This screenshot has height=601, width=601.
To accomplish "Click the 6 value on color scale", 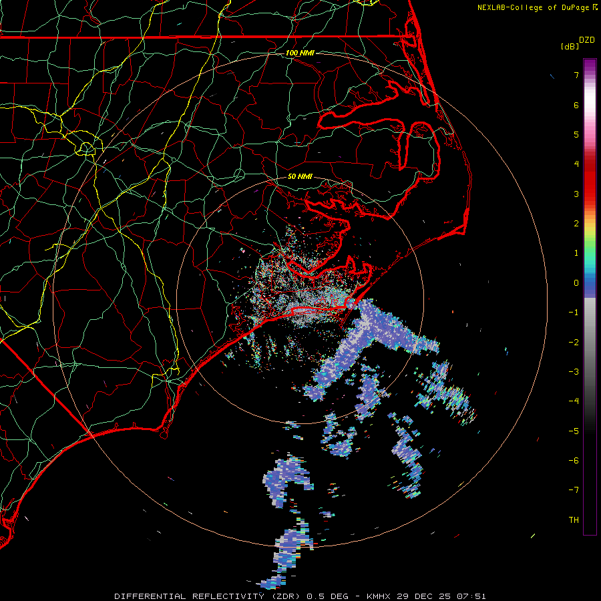I will [576, 105].
